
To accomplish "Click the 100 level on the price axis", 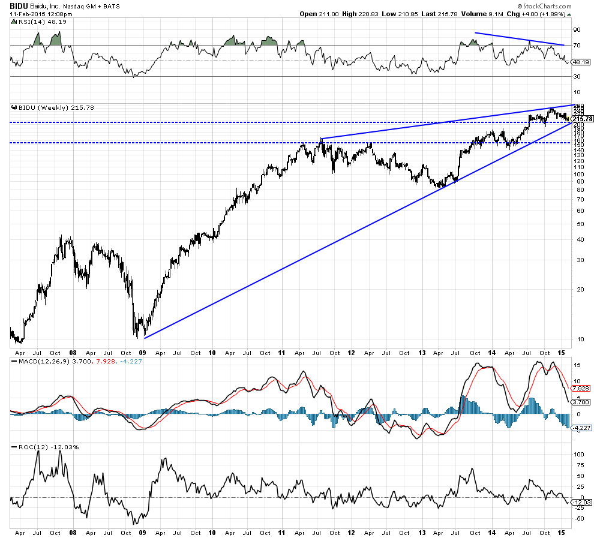I will [x=578, y=174].
